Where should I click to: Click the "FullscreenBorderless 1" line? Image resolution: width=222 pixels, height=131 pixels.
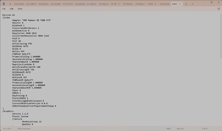(26, 28)
